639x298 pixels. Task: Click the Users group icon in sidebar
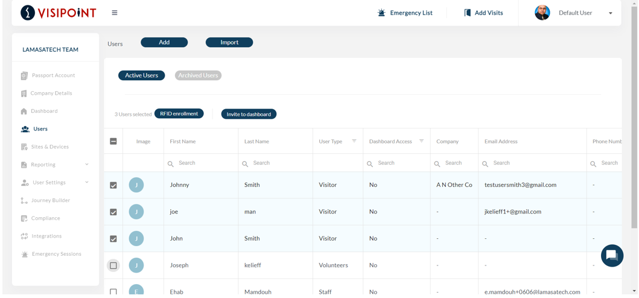[25, 129]
